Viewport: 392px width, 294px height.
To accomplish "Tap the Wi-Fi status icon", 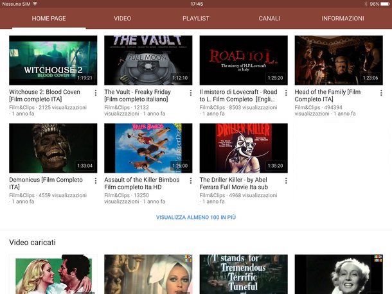I will pos(35,4).
